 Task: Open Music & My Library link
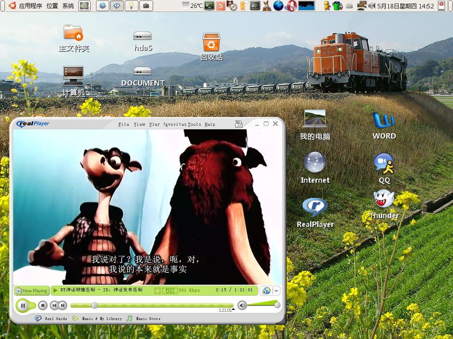pos(97,319)
